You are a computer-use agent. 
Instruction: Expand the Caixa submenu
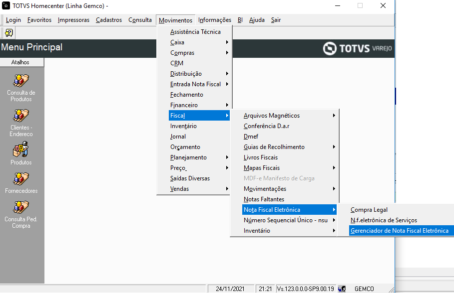tap(199, 42)
